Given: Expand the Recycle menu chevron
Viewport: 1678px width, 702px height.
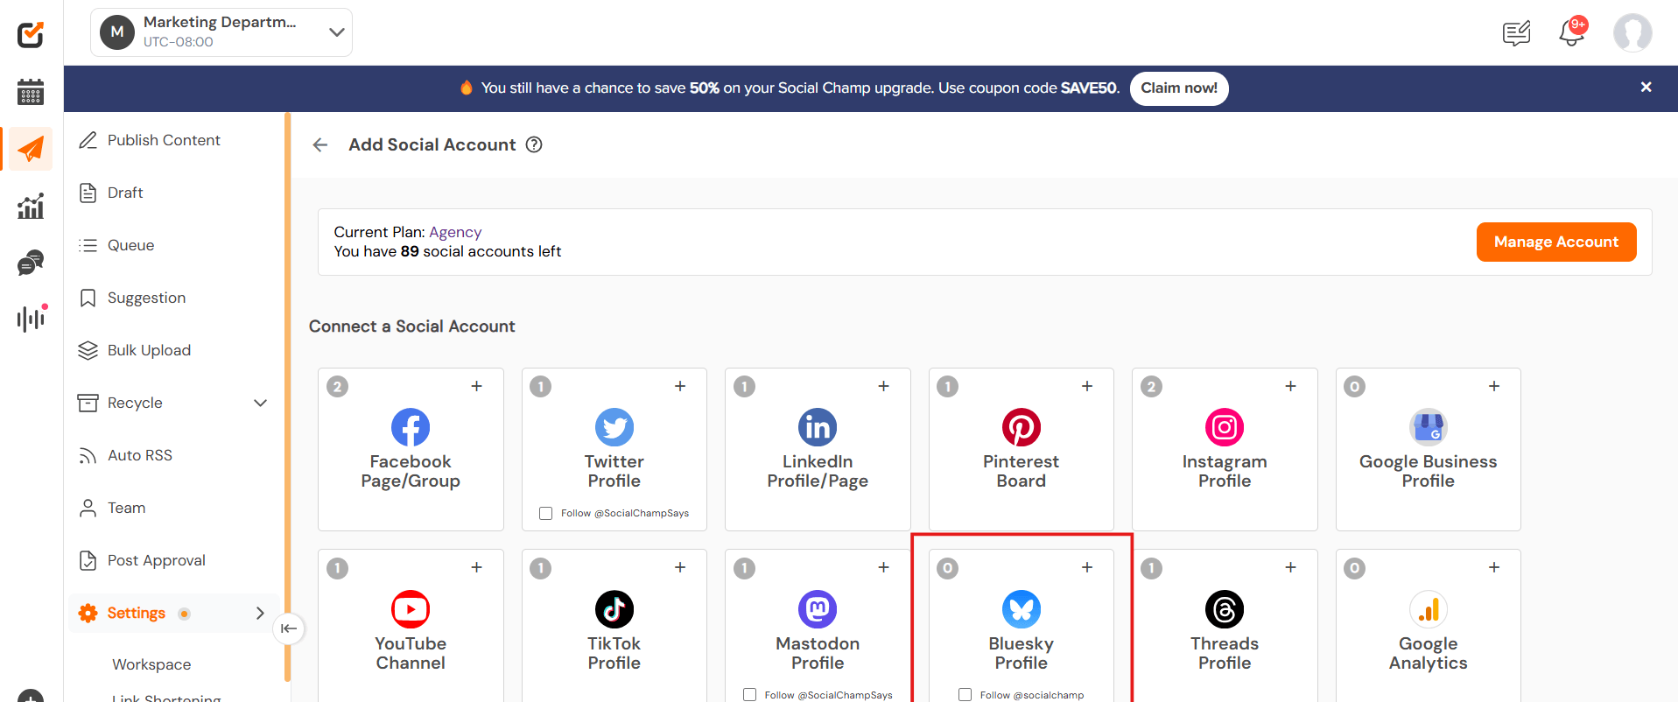Looking at the screenshot, I should click(260, 403).
